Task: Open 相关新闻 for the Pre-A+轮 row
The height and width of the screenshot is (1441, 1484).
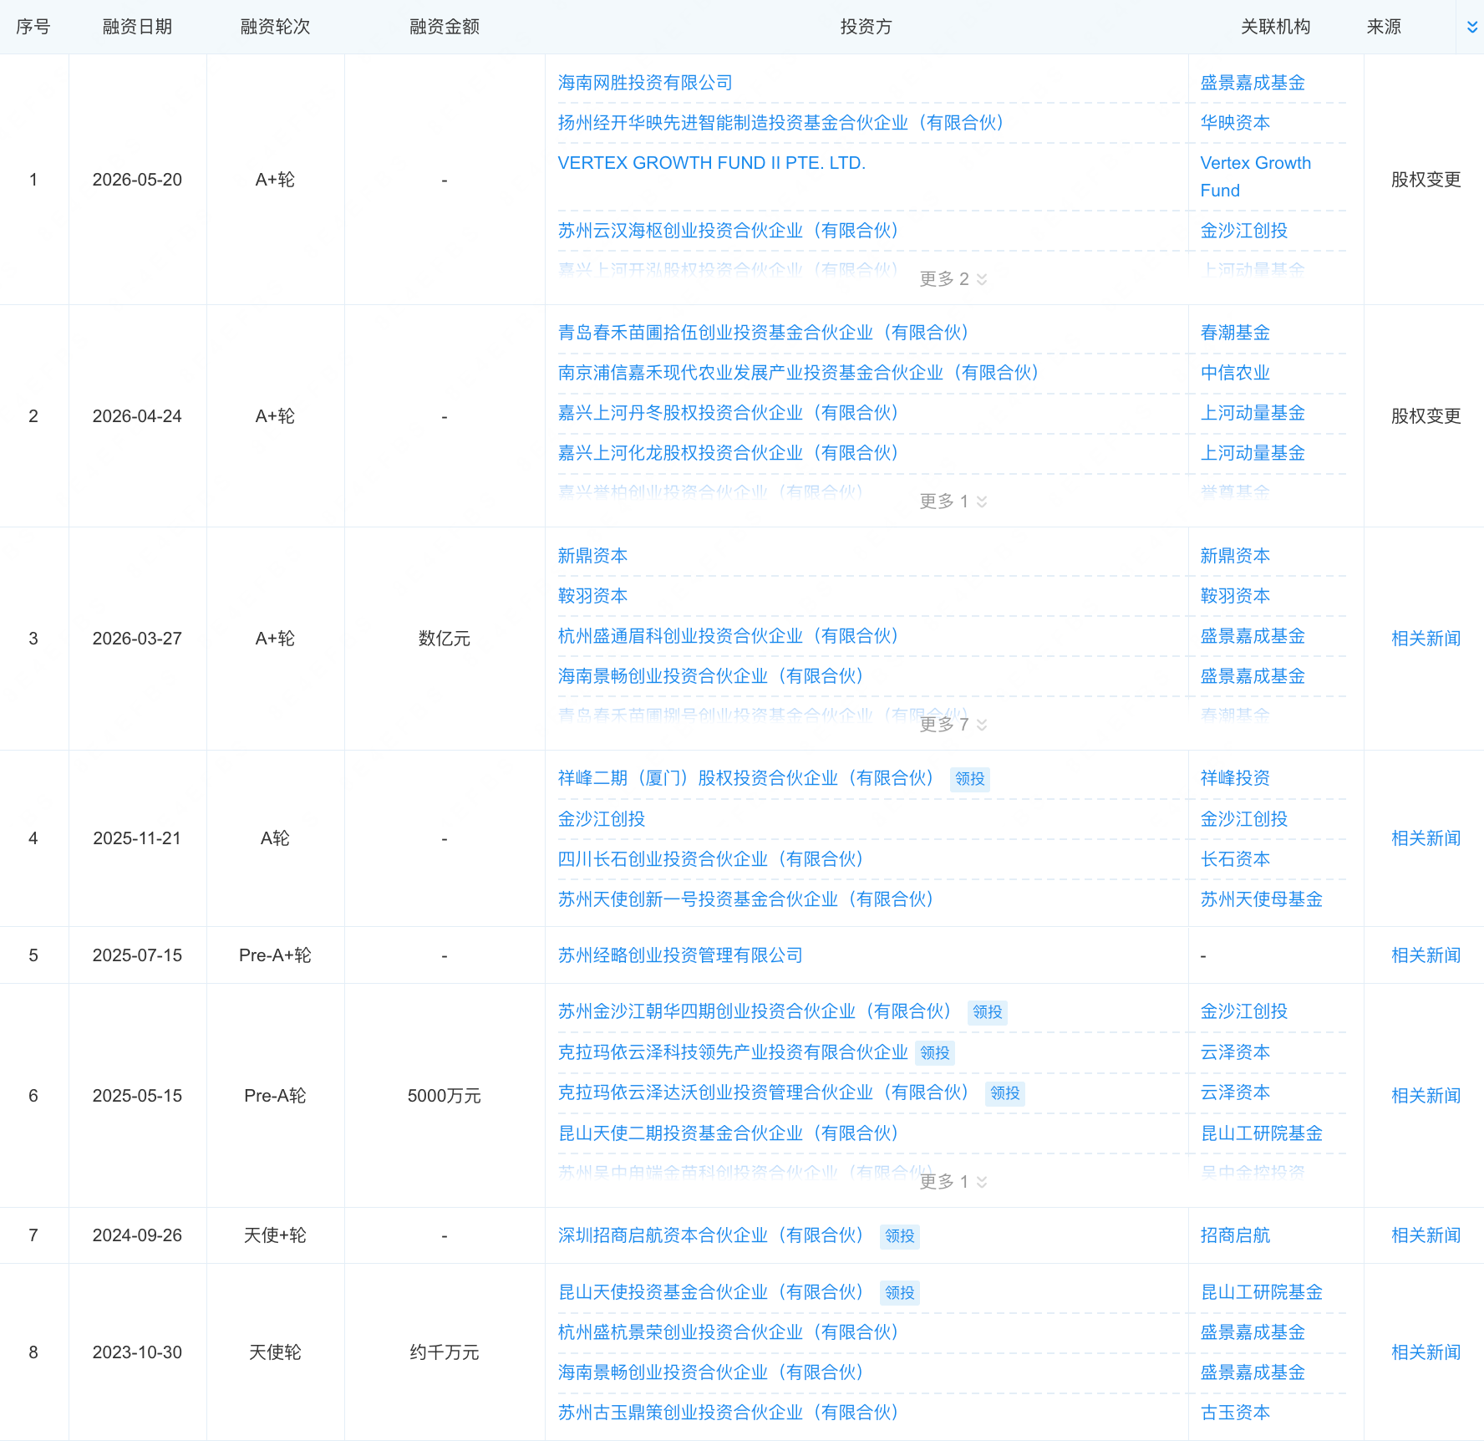Action: point(1426,955)
